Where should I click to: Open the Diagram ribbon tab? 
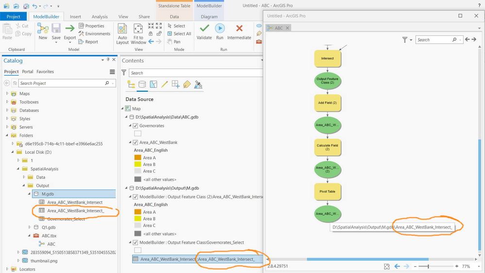209,16
